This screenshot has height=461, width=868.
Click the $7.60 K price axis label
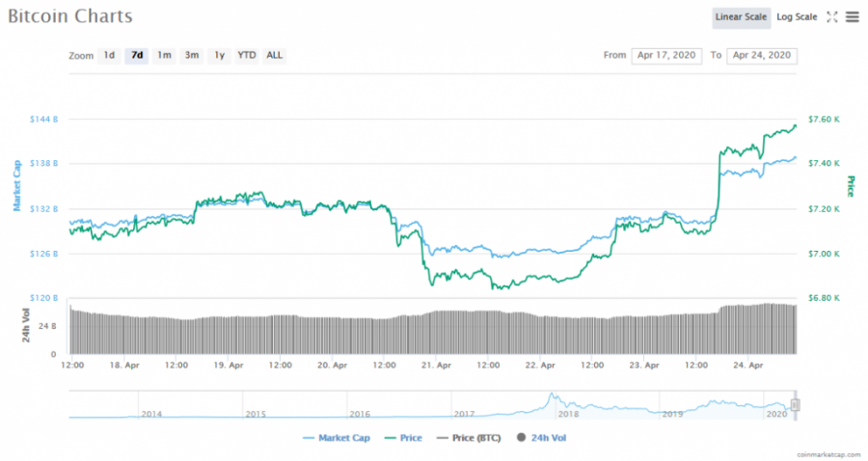824,119
